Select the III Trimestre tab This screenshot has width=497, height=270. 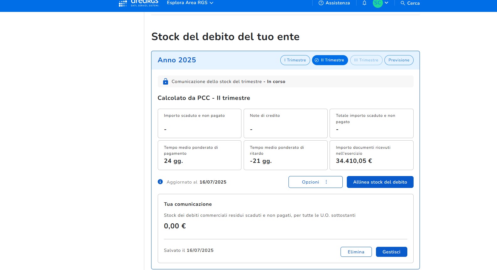click(366, 60)
